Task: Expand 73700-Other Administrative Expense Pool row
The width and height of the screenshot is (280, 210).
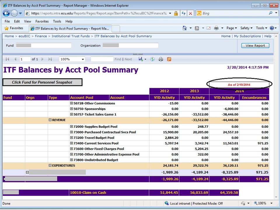Action: 71,154
